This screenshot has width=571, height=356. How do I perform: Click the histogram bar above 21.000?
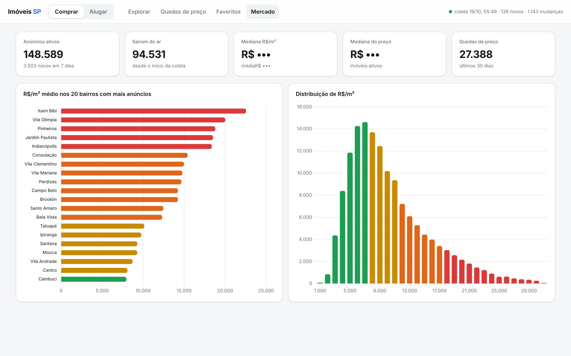(x=469, y=273)
